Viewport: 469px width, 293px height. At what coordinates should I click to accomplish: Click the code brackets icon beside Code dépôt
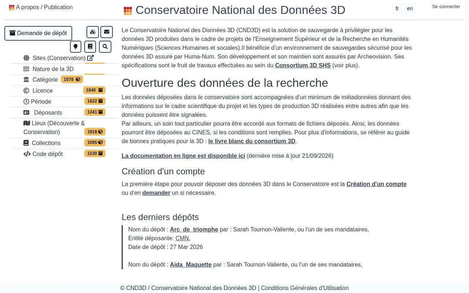point(27,154)
